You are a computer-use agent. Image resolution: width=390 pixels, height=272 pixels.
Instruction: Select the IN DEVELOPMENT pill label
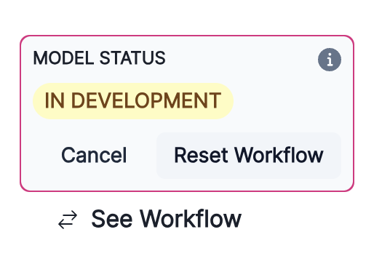(133, 101)
